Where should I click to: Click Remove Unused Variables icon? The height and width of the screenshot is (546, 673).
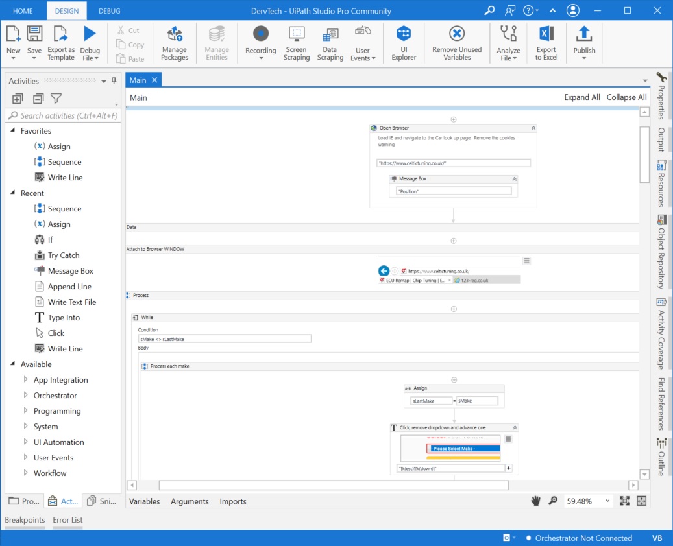click(x=457, y=34)
